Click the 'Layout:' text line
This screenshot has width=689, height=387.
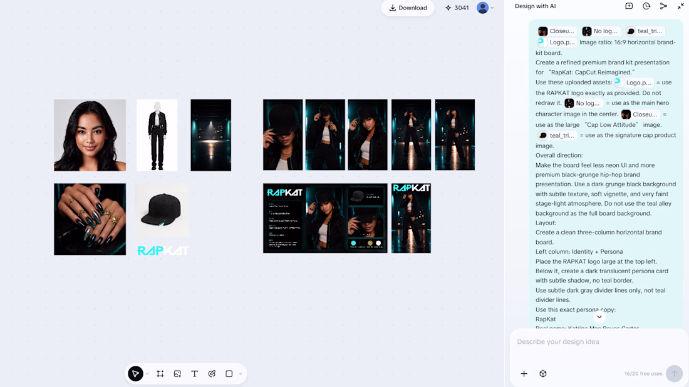point(546,223)
